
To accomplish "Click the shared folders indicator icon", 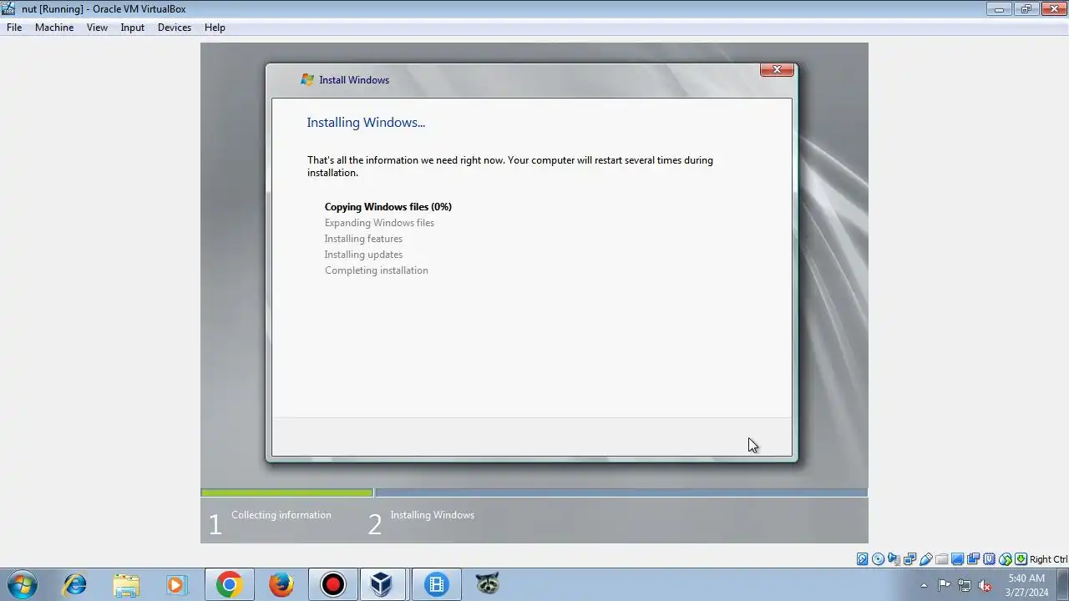I will click(942, 559).
